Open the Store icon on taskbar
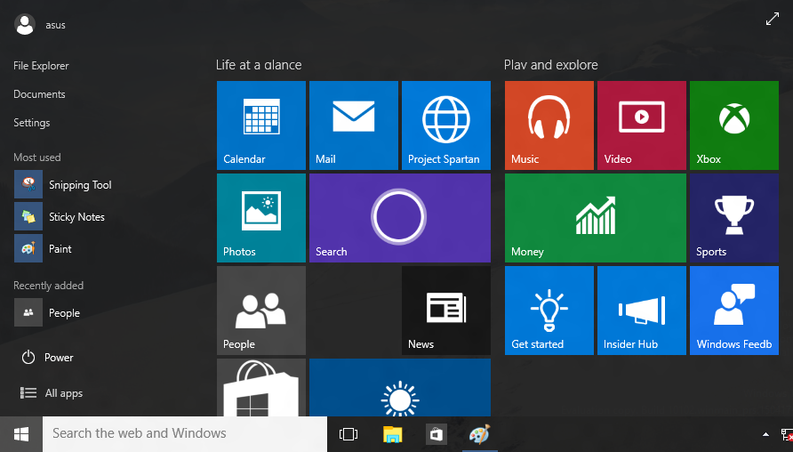The image size is (793, 452). [x=436, y=434]
